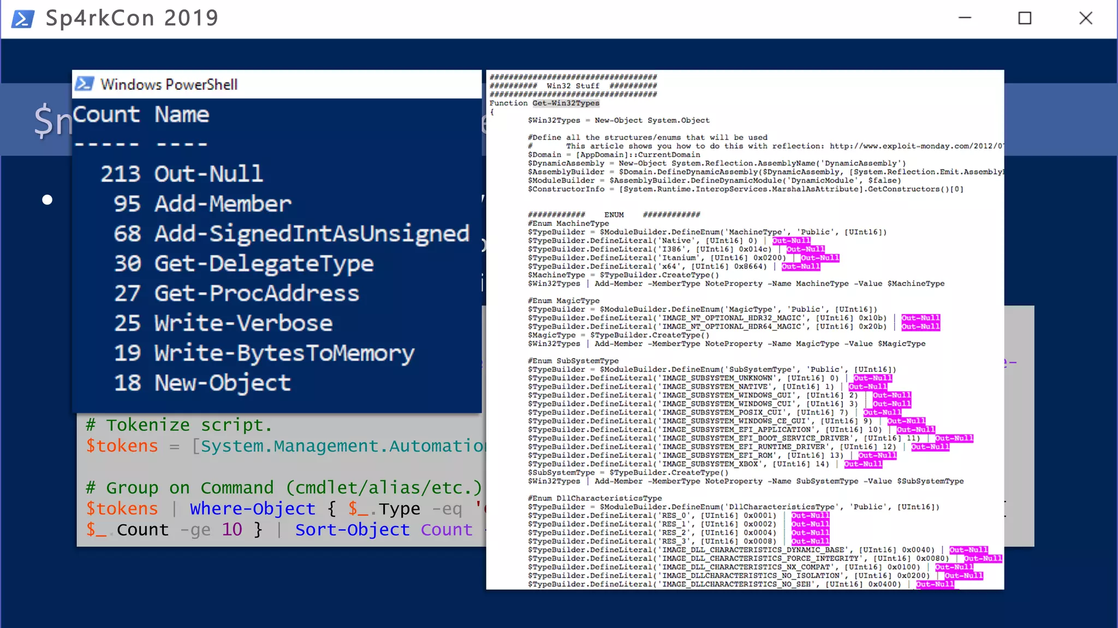Click the Sp4rkCon 2019 title text
Image resolution: width=1118 pixels, height=628 pixels.
click(x=132, y=18)
